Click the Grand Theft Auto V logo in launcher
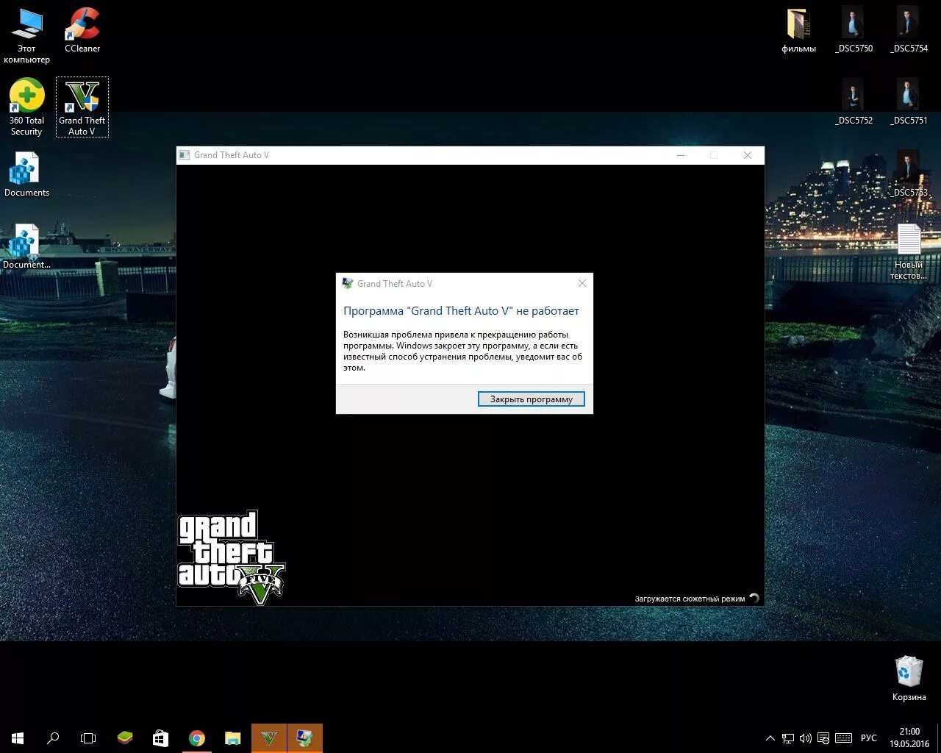Image resolution: width=941 pixels, height=753 pixels. pos(232,557)
